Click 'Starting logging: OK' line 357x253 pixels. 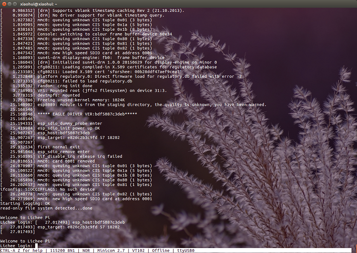(25, 203)
